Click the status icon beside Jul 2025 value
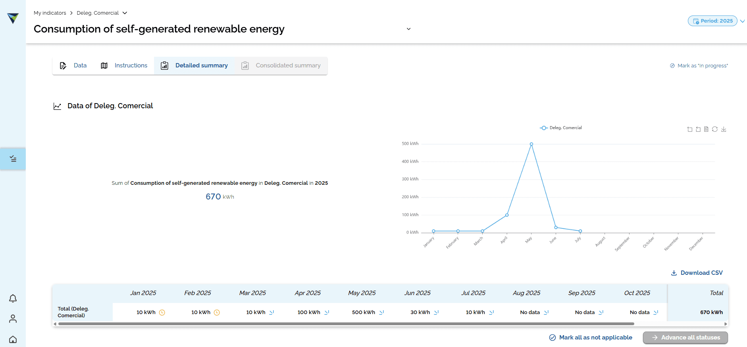Viewport: 747px width, 347px height. tap(491, 312)
